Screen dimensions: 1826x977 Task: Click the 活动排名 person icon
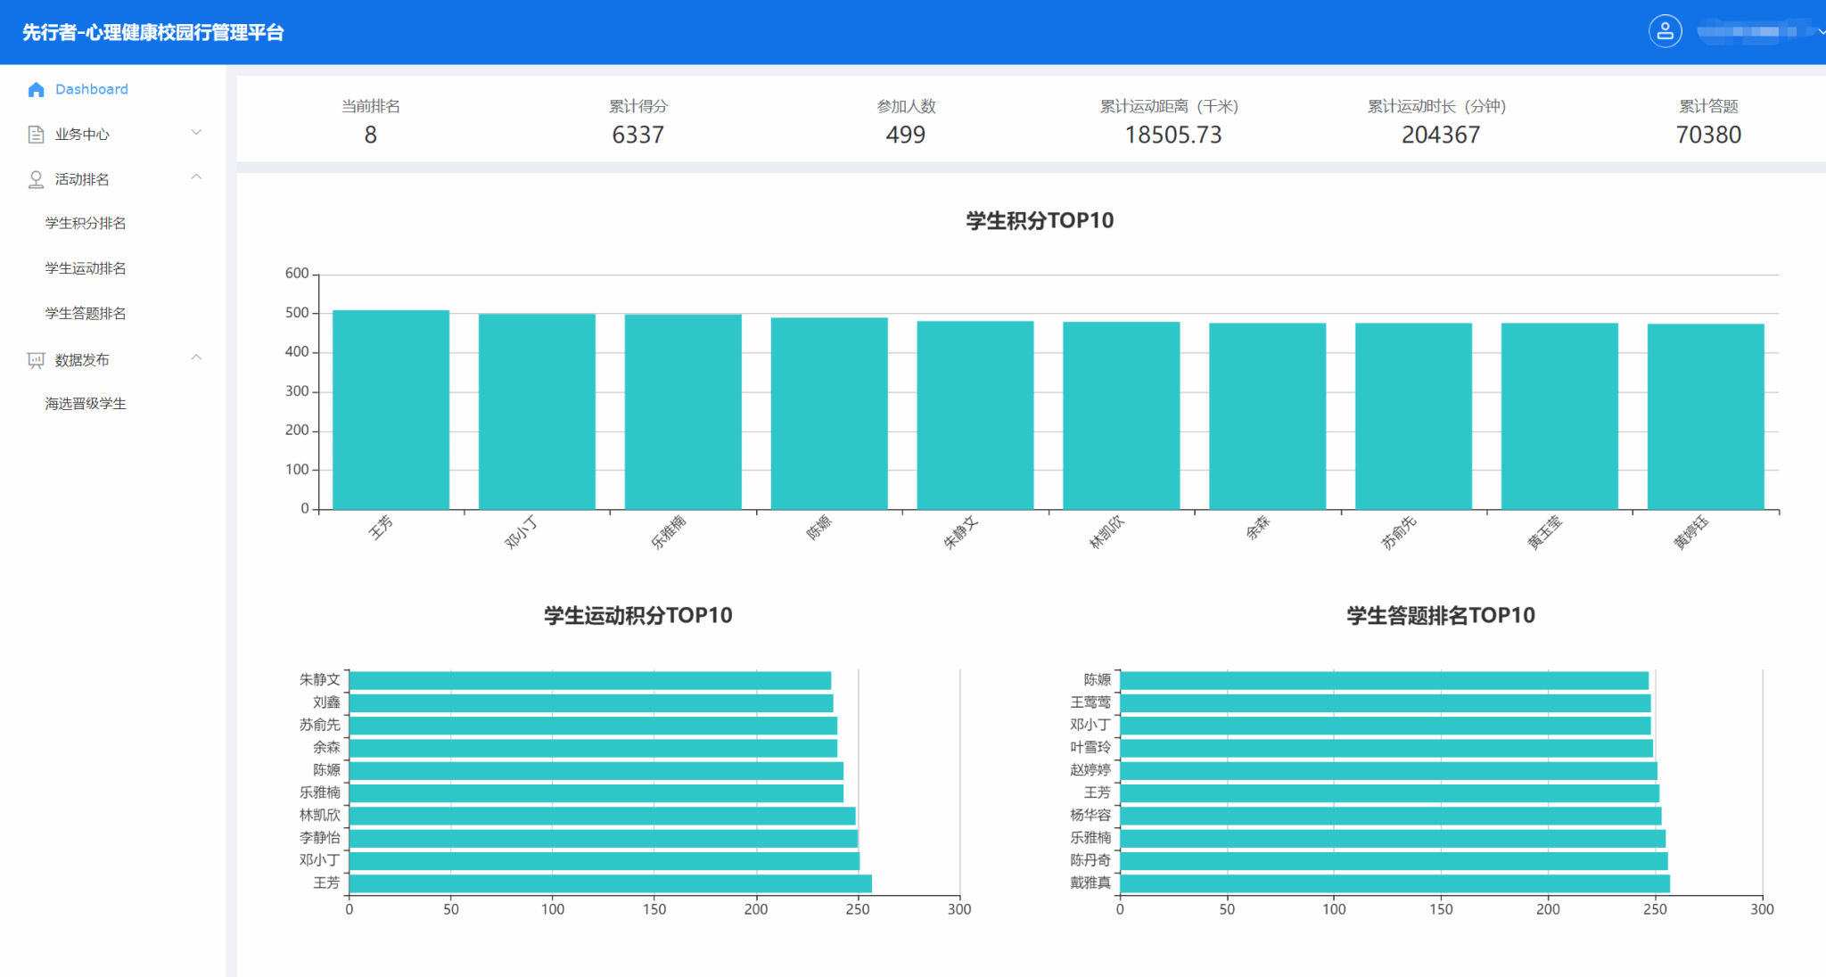(36, 179)
